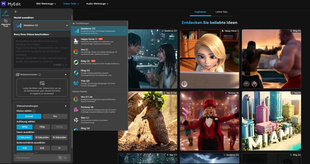Click the Generieren button
This screenshot has height=164, width=310.
42,158
